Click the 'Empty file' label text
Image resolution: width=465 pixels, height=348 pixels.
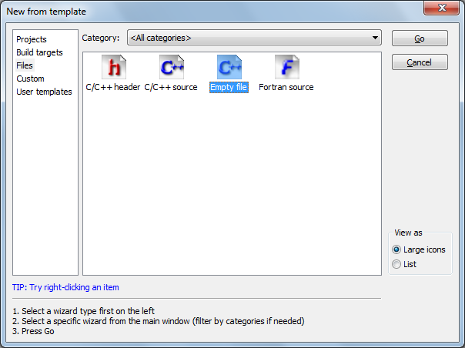[x=229, y=87]
